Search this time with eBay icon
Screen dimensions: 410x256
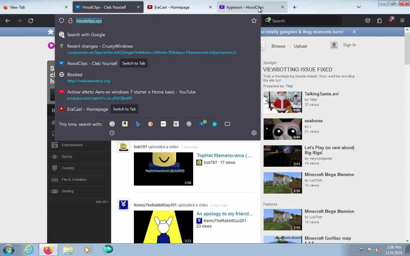tap(163, 124)
